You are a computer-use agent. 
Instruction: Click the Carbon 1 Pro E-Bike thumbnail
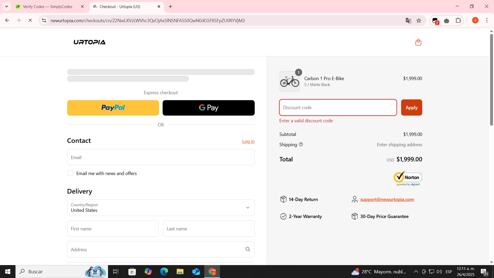pos(290,81)
